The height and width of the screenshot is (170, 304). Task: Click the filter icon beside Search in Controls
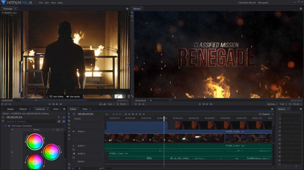coord(3,121)
